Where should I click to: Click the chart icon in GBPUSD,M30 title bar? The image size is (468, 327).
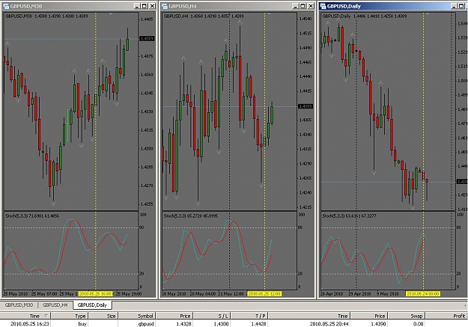(x=6, y=6)
